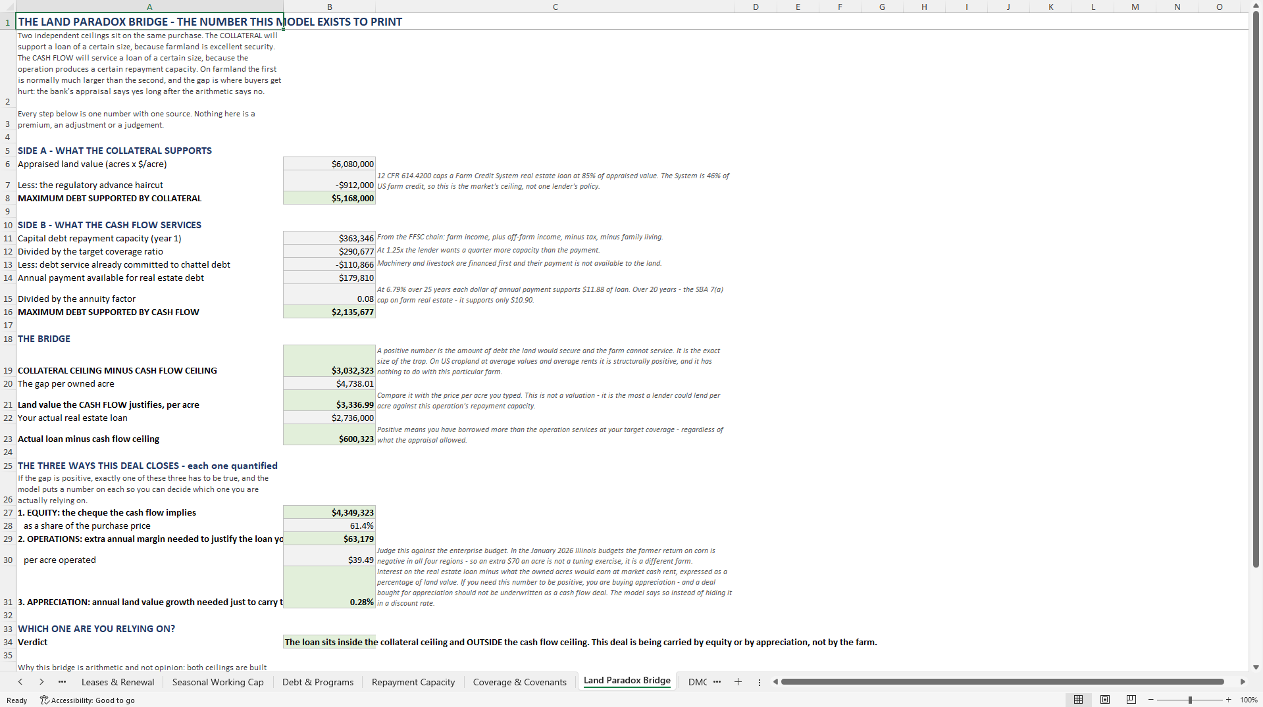Viewport: 1263px width, 707px height.
Task: Select row 34 header
Action: 8,642
